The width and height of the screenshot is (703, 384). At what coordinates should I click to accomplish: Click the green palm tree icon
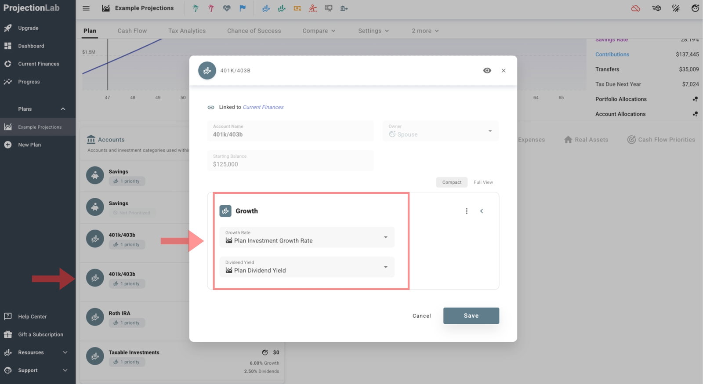coord(196,8)
